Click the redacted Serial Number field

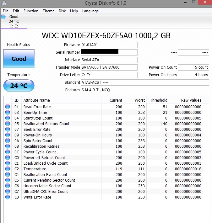click(109, 52)
